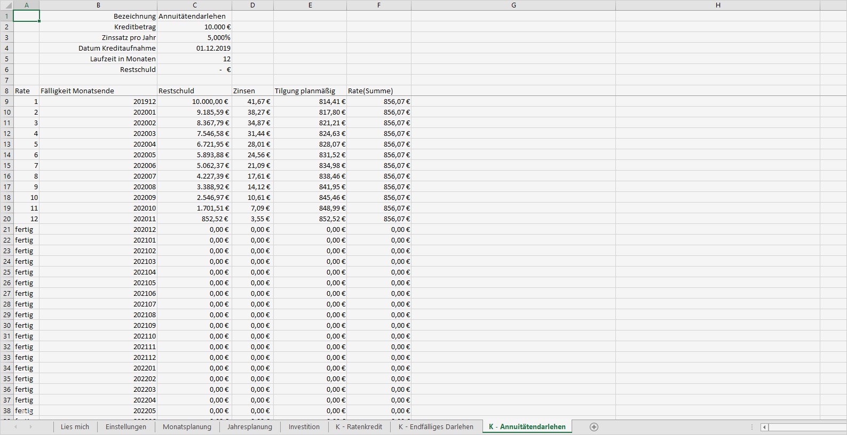Select column D header
Screen dimensions: 847x435
coord(252,5)
